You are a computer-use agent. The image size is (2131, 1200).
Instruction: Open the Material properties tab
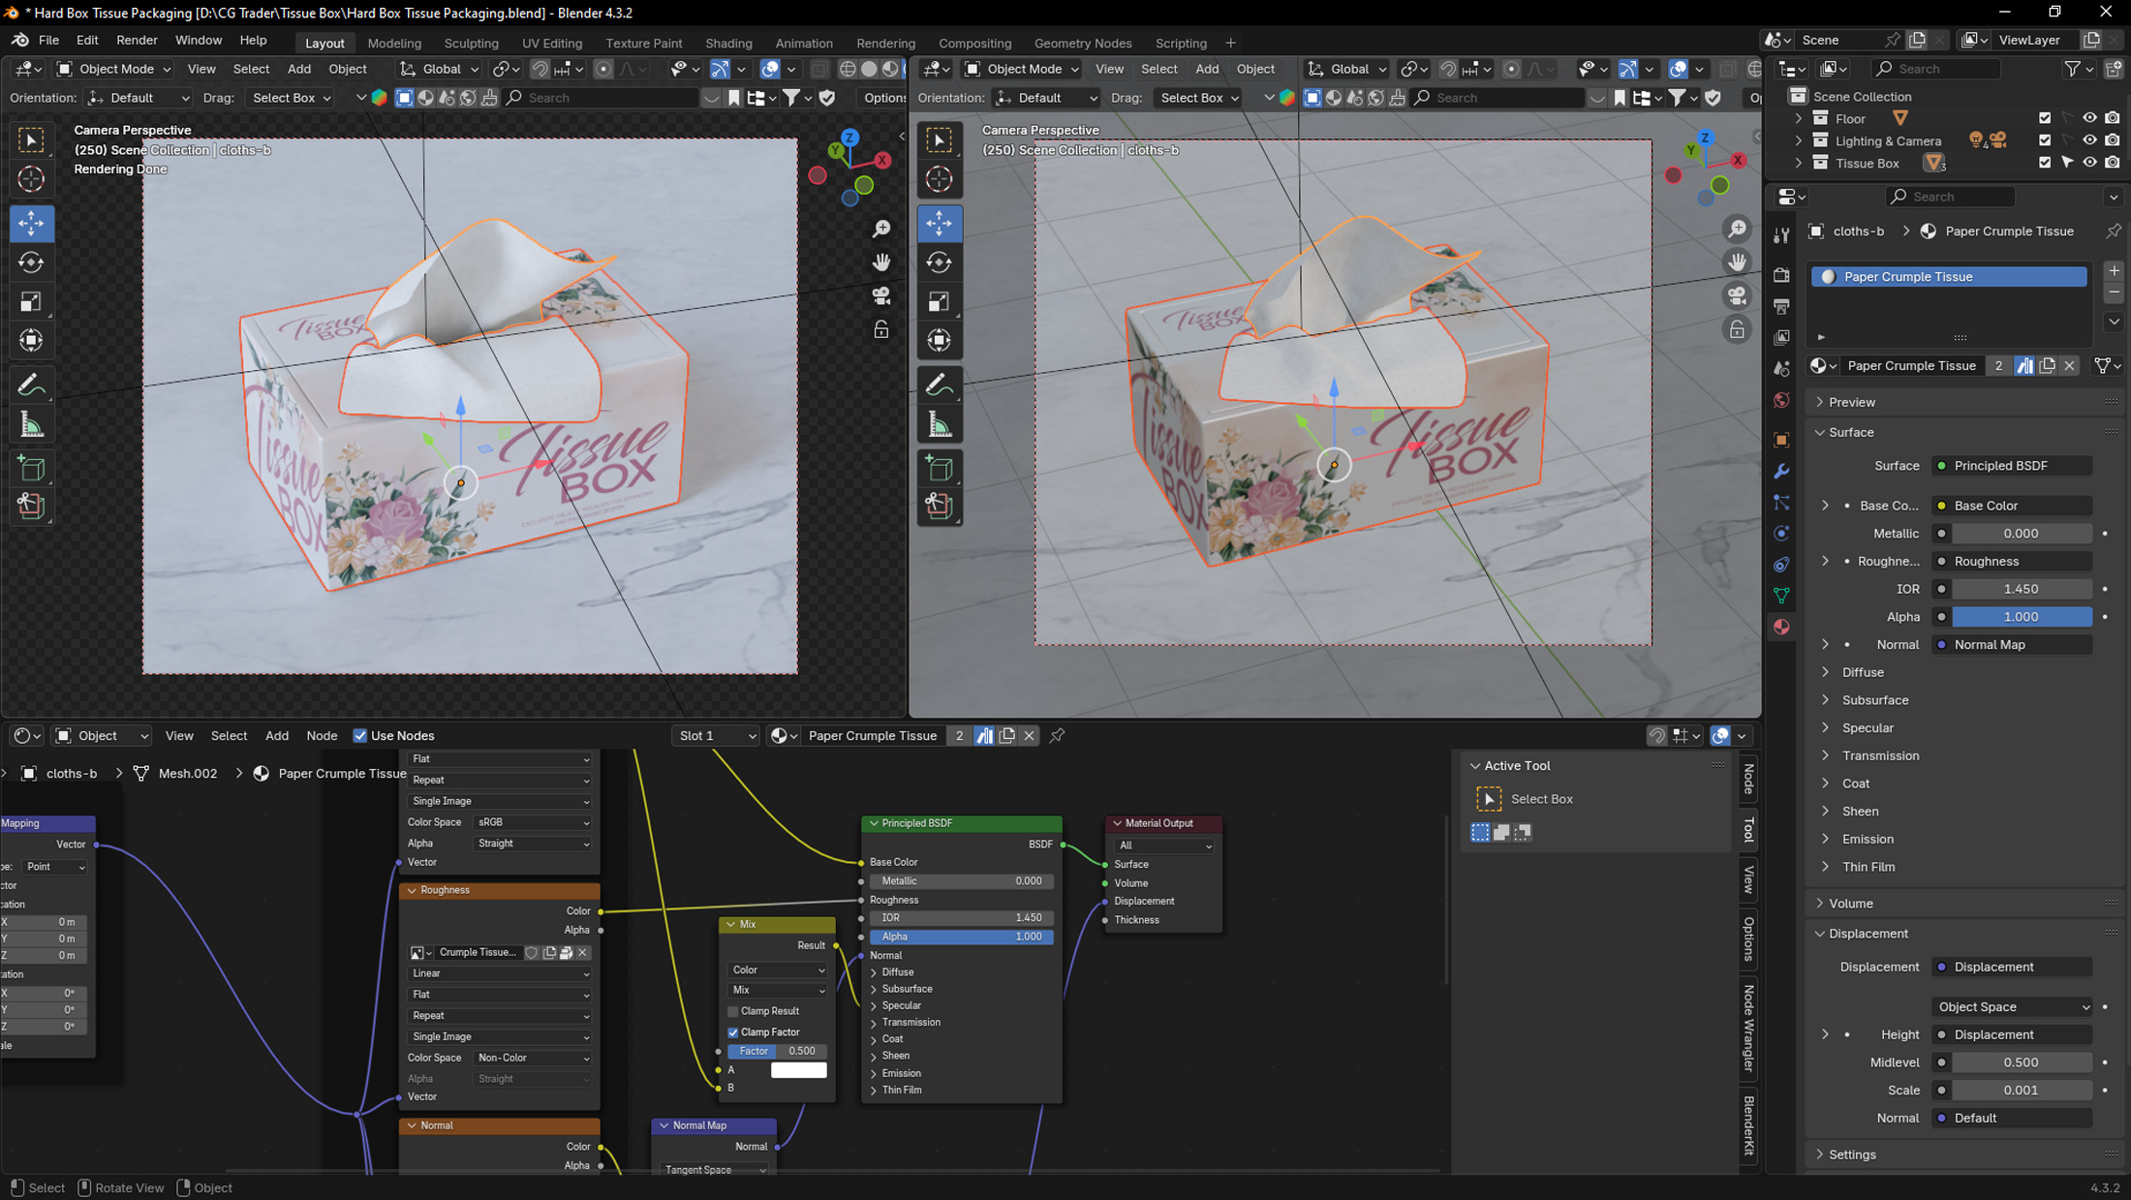point(1781,627)
